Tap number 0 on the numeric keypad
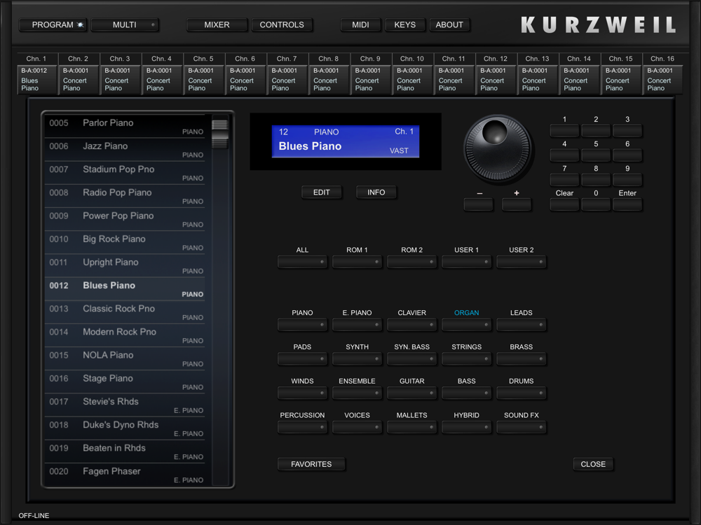This screenshot has width=701, height=525. tap(596, 204)
